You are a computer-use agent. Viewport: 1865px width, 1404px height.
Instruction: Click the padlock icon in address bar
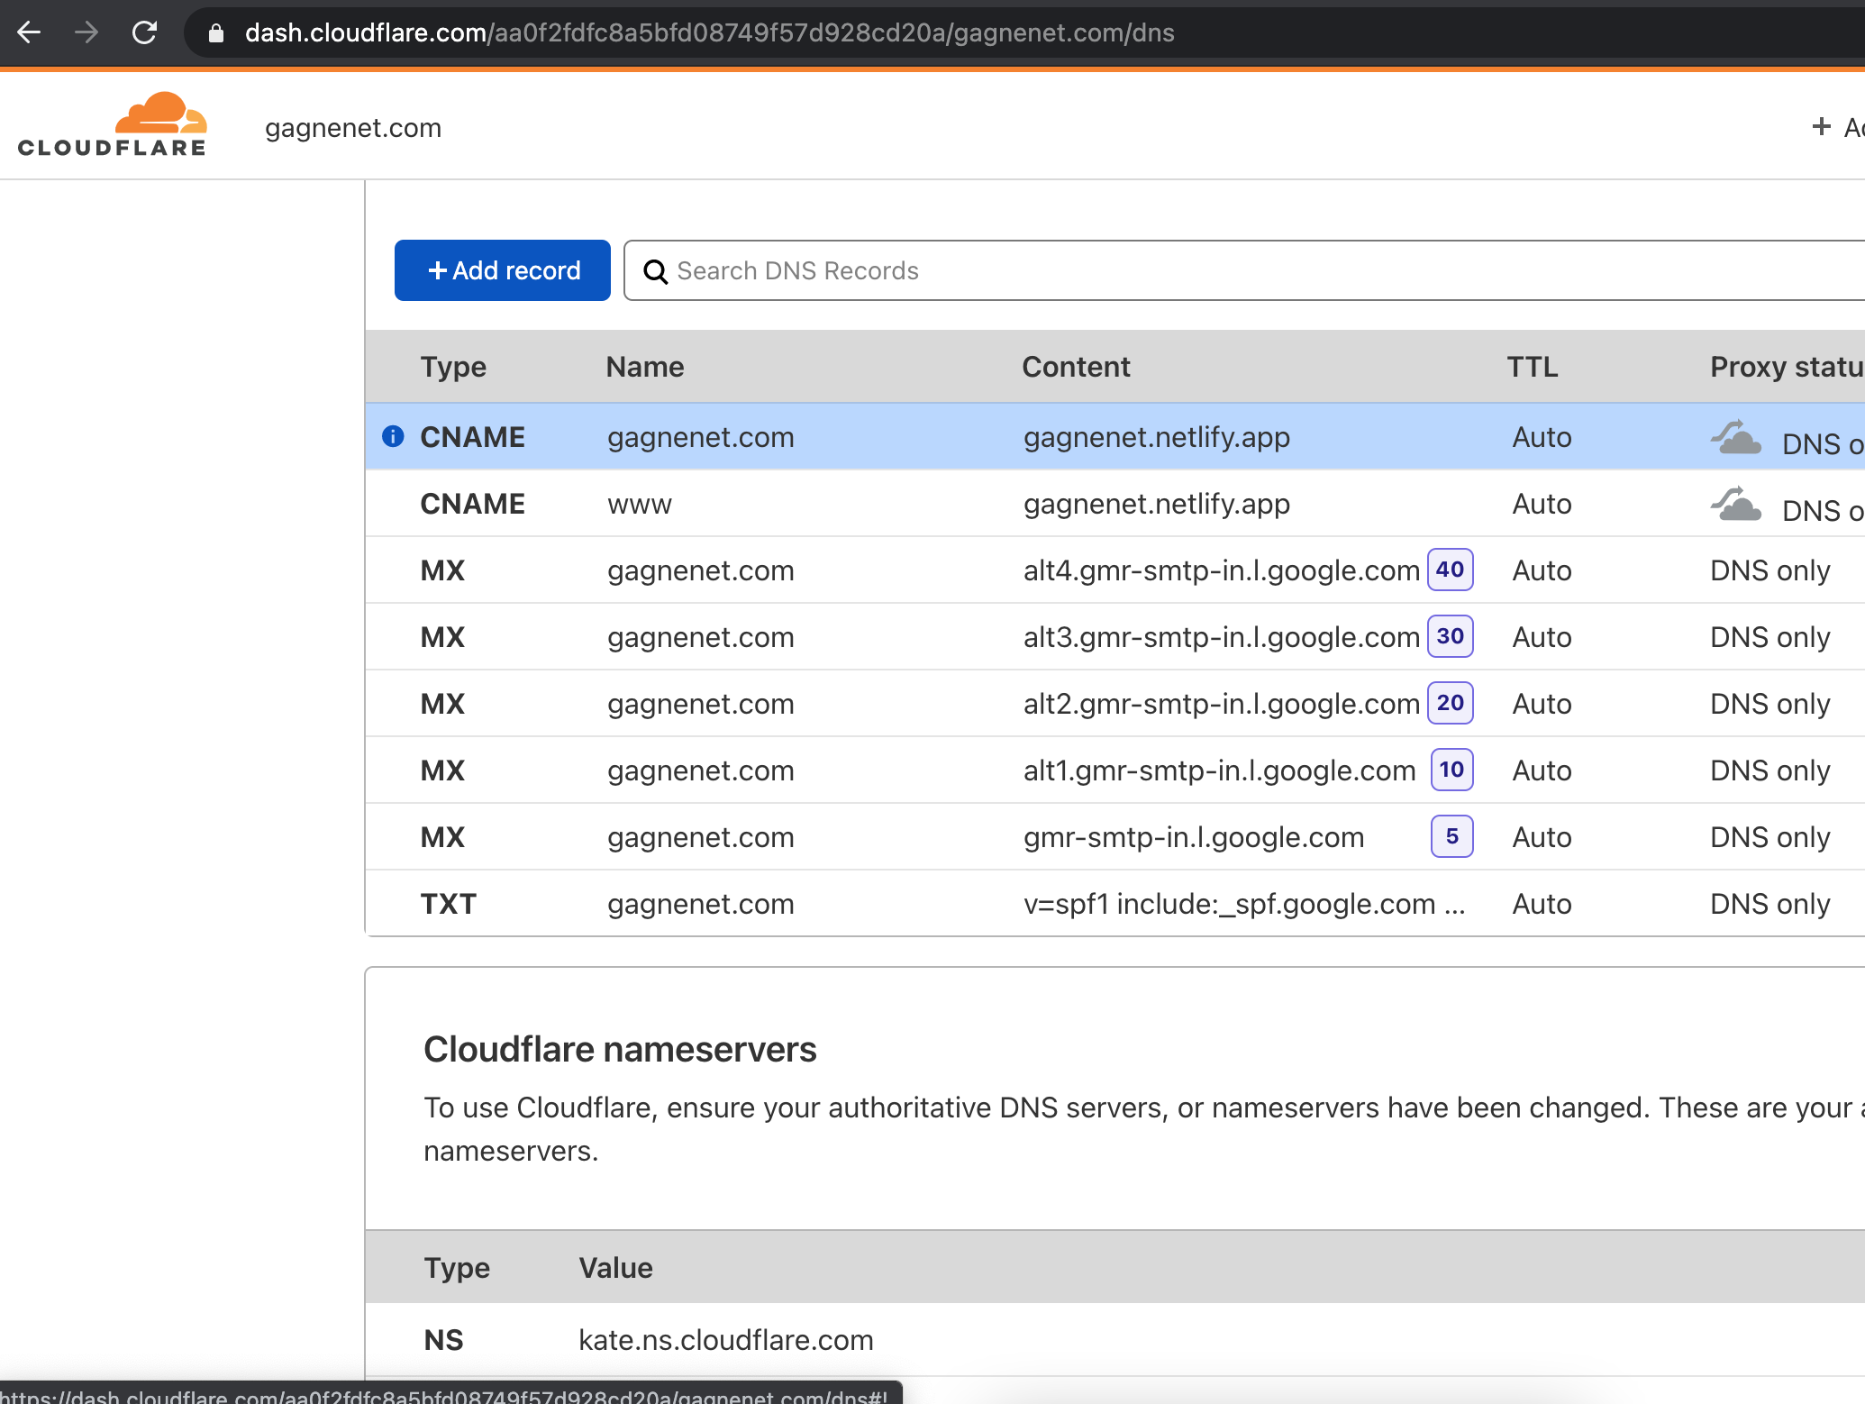(x=215, y=33)
